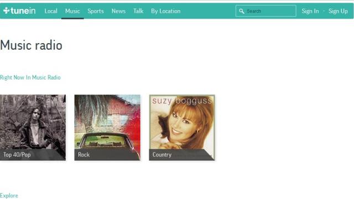The image size is (354, 199).
Task: Click the Sign Up link
Action: coord(338,11)
